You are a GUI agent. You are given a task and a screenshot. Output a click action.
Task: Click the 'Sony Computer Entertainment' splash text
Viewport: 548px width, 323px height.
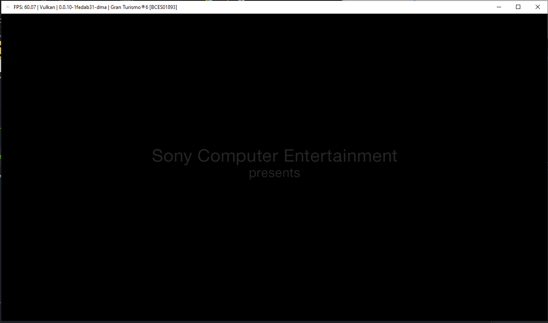(x=274, y=156)
